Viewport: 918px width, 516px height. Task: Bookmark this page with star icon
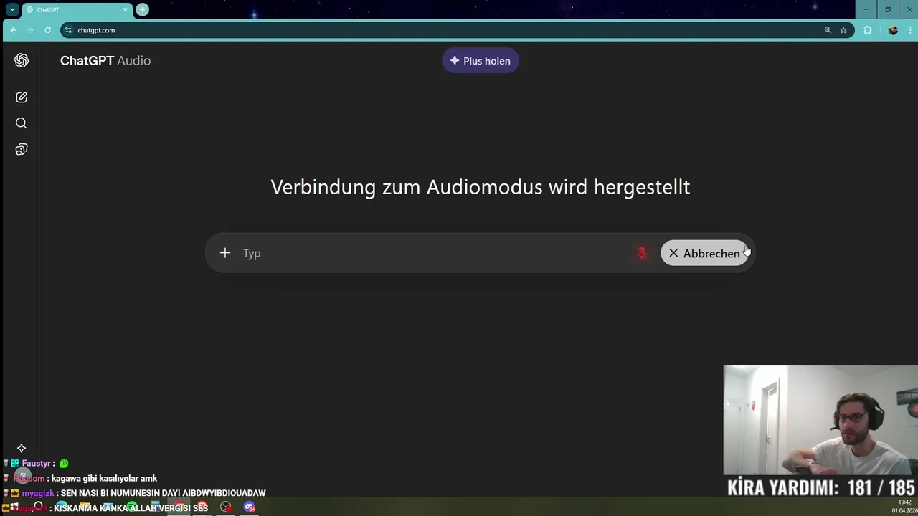click(x=843, y=30)
